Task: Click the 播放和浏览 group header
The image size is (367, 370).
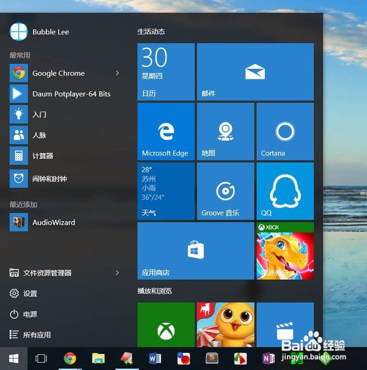Action: (x=155, y=291)
